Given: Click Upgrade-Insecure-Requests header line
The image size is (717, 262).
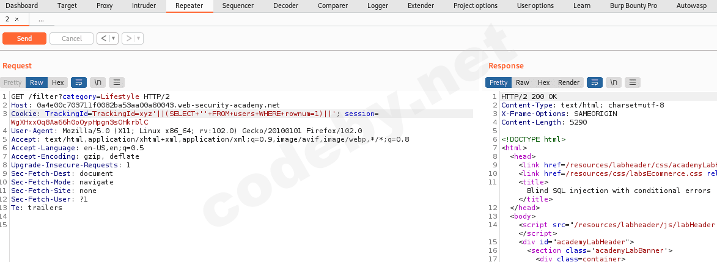Looking at the screenshot, I should (x=71, y=165).
